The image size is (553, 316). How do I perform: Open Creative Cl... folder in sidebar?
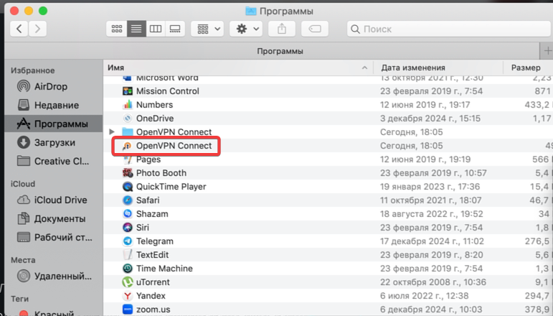tap(53, 162)
